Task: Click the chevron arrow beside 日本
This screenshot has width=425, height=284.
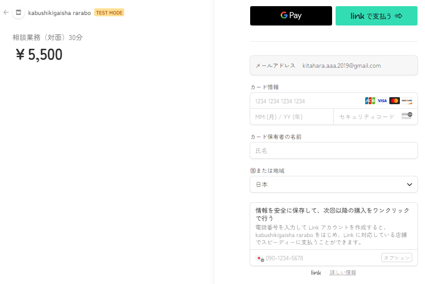Action: point(410,185)
